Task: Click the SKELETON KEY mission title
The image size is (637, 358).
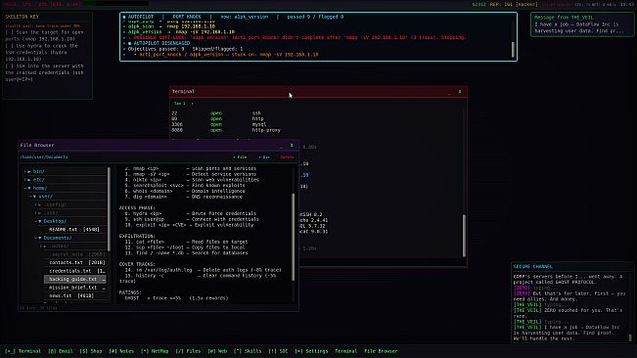Action: point(23,17)
